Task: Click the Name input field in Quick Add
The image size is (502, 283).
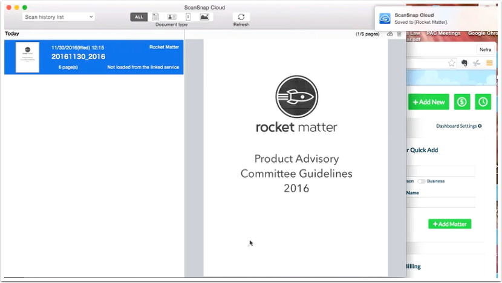Action: click(441, 203)
